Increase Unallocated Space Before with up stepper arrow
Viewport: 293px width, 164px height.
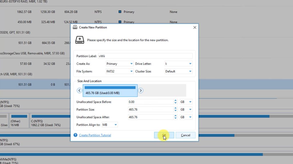[175, 101]
